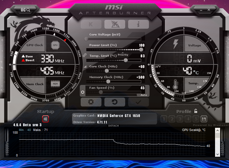This screenshot has height=168, width=229.
Task: Click the Power Limit slider handle
Action: (x=141, y=49)
